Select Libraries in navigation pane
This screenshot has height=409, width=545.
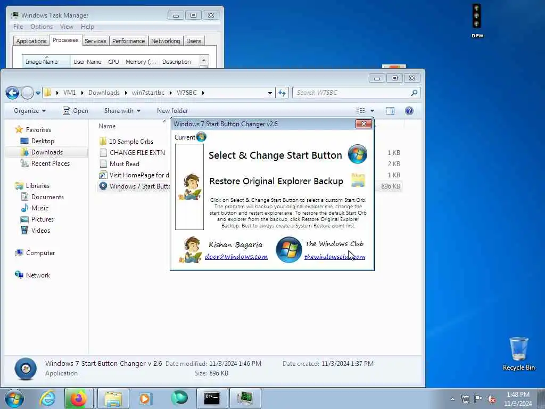click(38, 186)
